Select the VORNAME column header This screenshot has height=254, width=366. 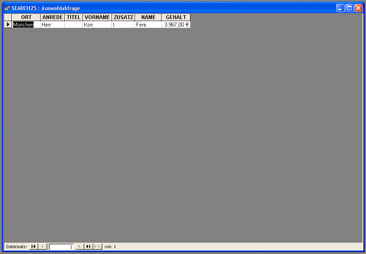tap(97, 17)
